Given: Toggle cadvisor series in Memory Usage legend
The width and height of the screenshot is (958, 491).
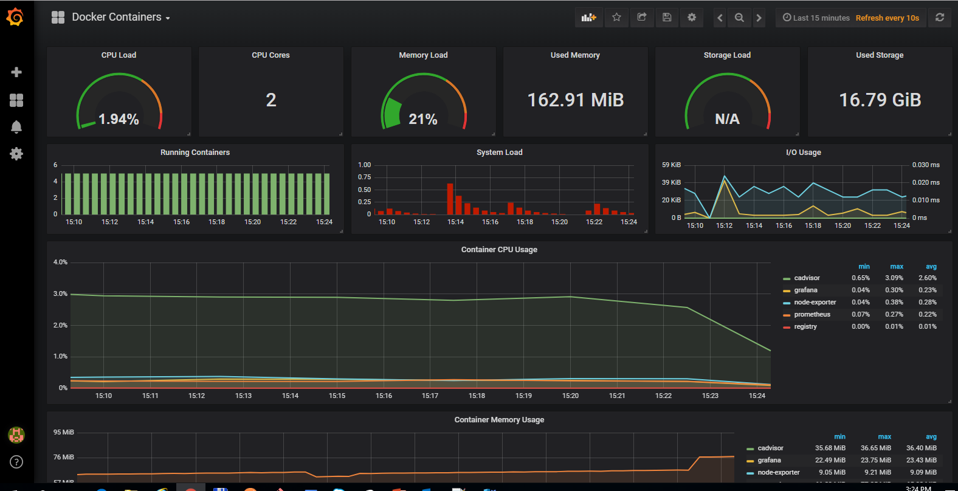Looking at the screenshot, I should (770, 448).
